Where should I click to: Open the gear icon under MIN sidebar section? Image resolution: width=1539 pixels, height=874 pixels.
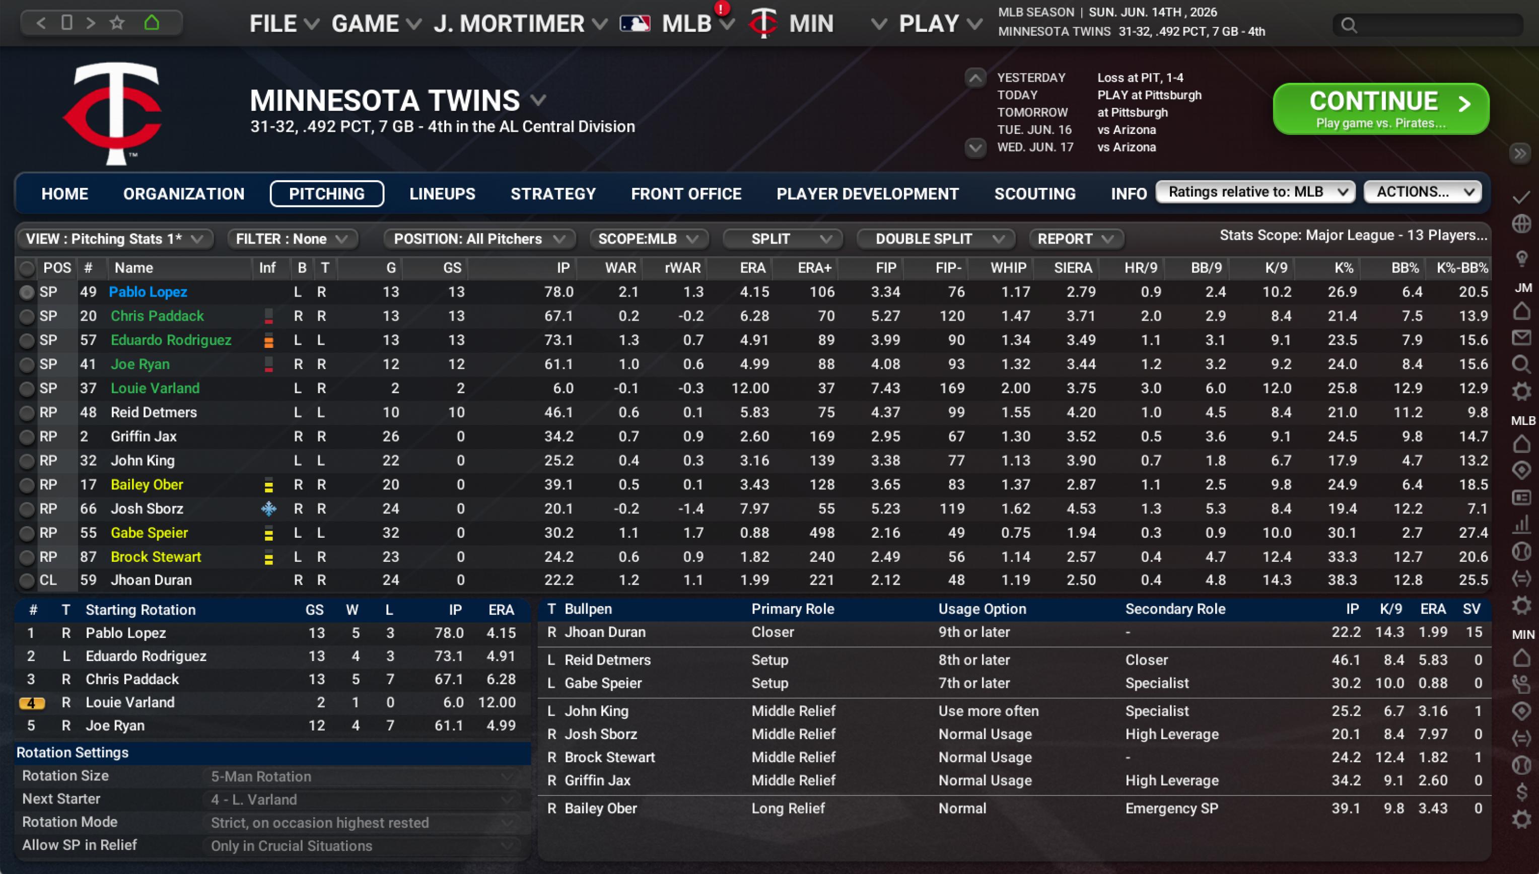click(1521, 819)
